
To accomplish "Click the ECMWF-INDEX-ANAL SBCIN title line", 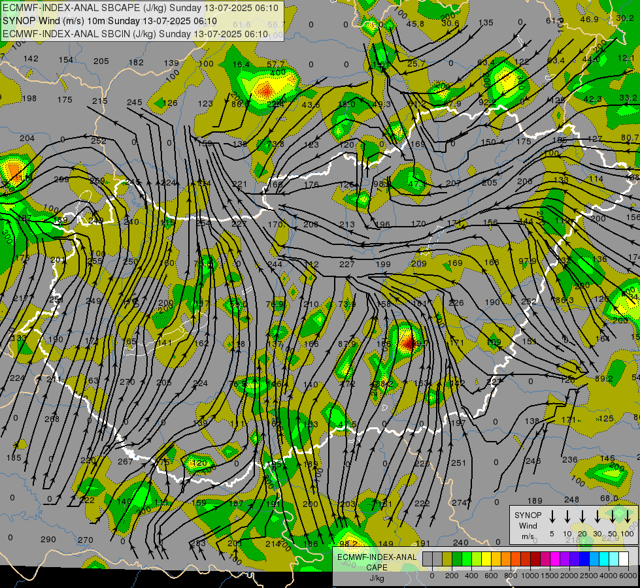I will (135, 34).
